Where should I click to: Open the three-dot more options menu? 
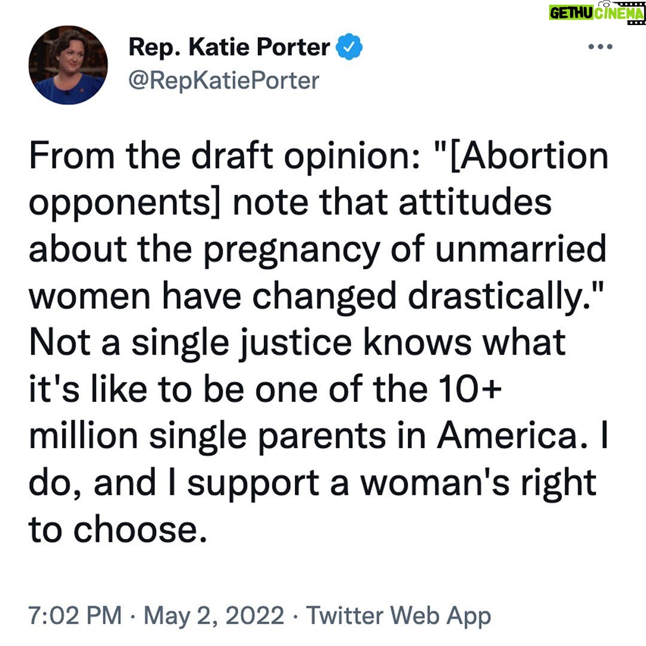point(601,47)
